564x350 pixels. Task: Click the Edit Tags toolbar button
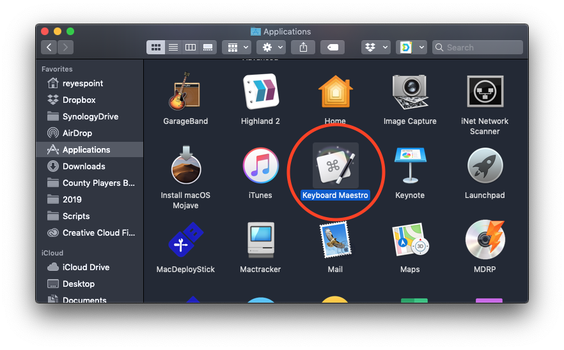point(333,47)
